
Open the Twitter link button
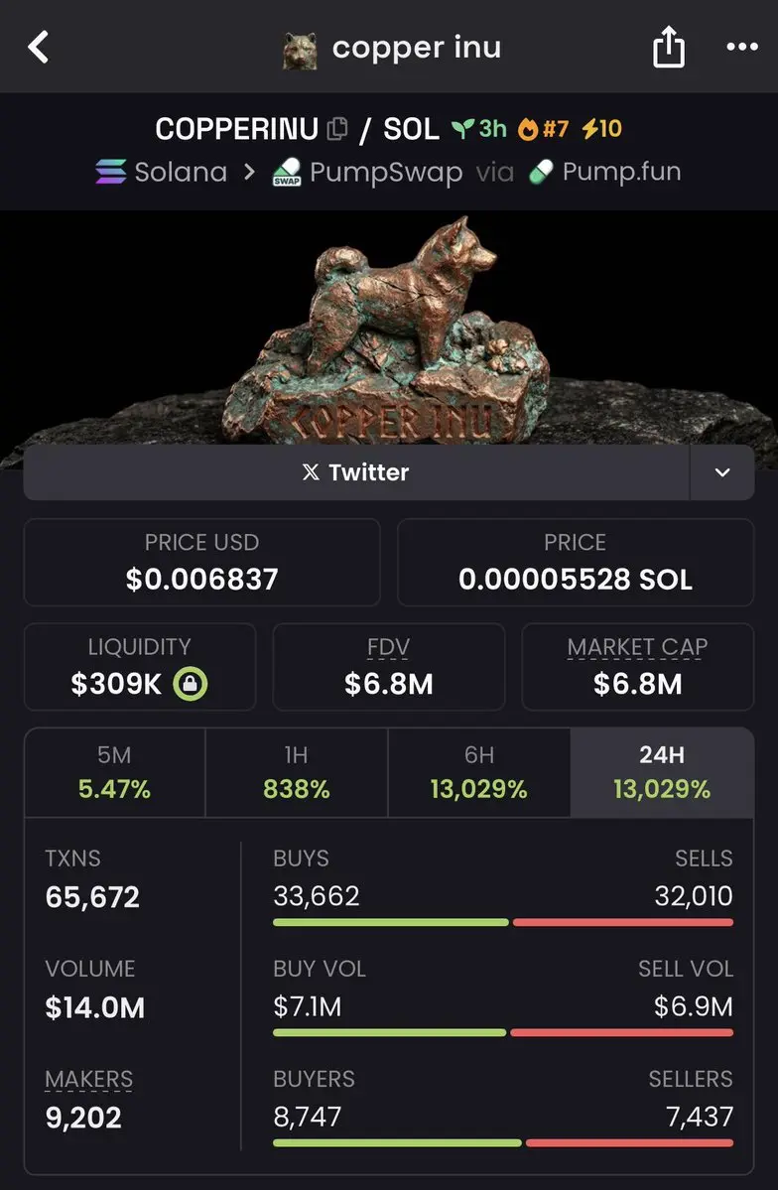click(356, 472)
